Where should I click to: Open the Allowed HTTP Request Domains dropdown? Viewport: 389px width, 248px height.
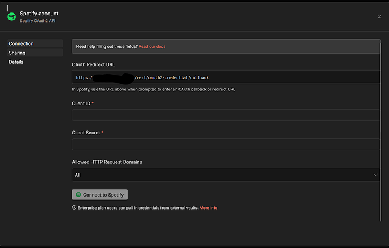click(x=226, y=175)
